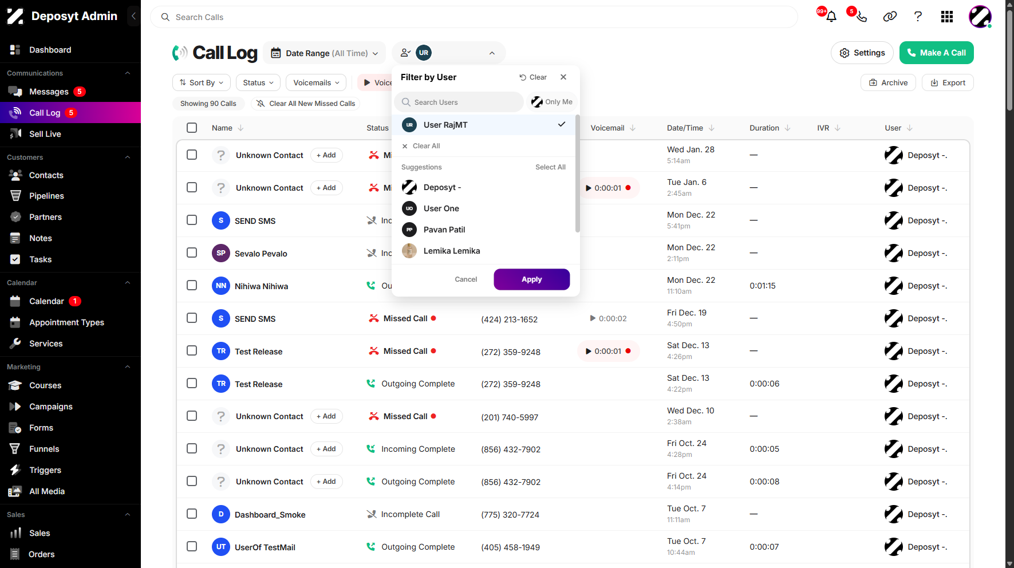Open the apps grid icon
1014x568 pixels.
click(x=947, y=17)
